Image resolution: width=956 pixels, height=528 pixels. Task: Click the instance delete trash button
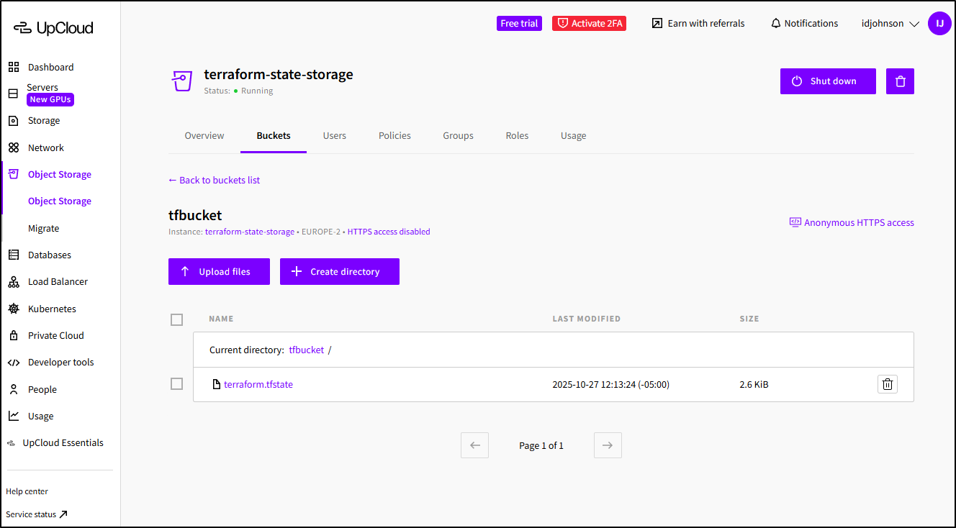tap(900, 81)
